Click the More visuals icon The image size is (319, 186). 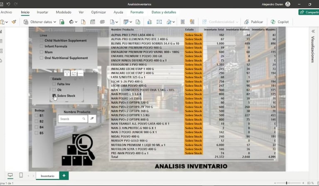click(169, 22)
